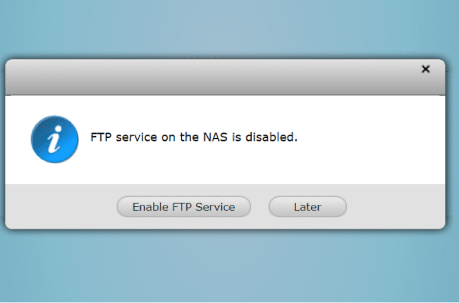459x303 pixels.
Task: Click the word "FTP" starting the message
Action: click(x=101, y=137)
